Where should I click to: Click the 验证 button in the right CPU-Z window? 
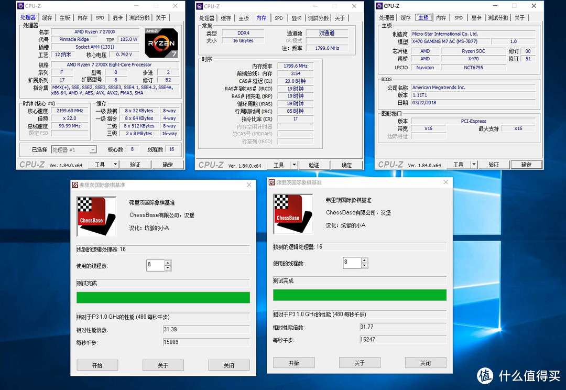pos(494,165)
